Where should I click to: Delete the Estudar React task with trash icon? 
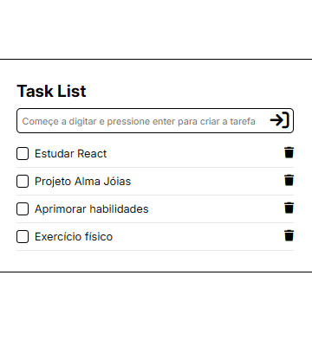(289, 152)
